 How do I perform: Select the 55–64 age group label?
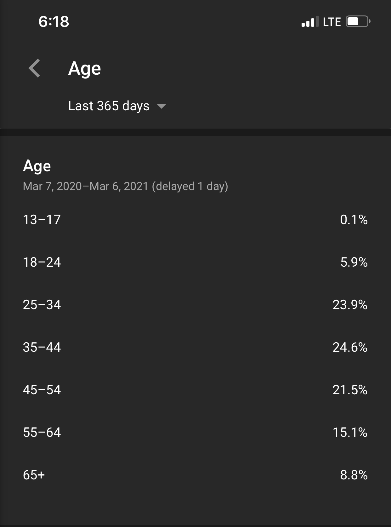42,432
